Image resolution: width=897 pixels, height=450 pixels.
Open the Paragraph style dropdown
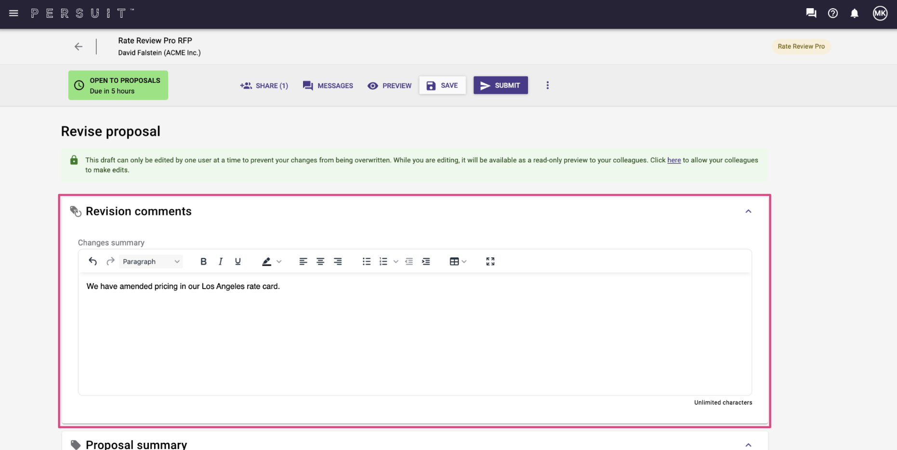click(151, 261)
